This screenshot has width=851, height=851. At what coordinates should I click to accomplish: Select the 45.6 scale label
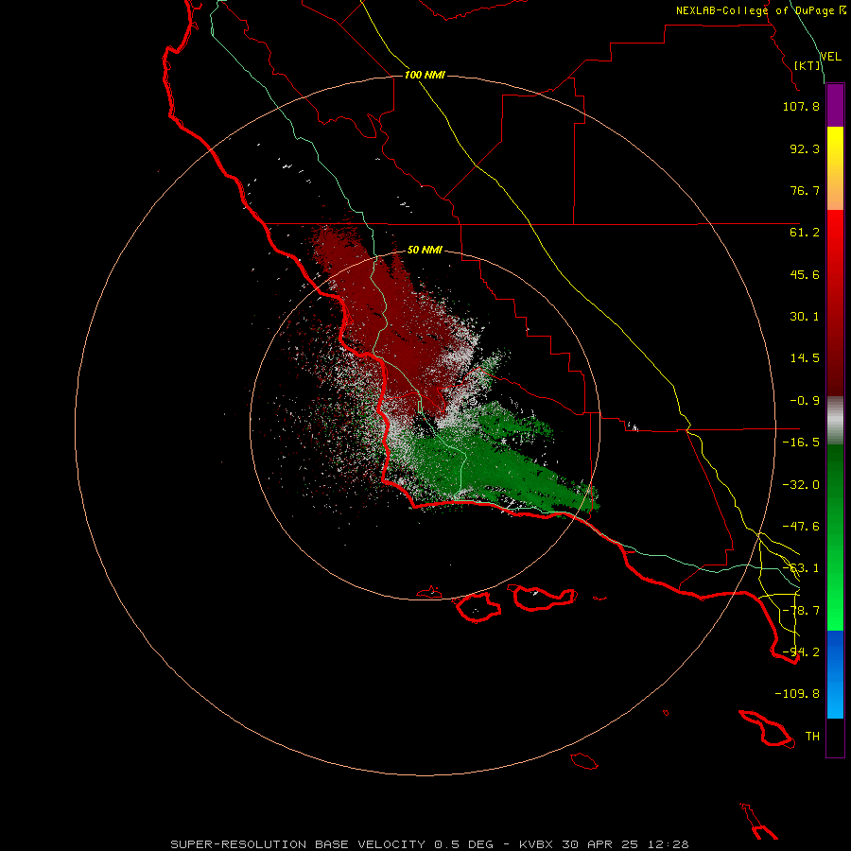[x=805, y=274]
